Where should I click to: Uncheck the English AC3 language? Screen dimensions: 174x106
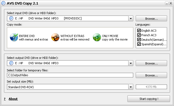coord(139,30)
